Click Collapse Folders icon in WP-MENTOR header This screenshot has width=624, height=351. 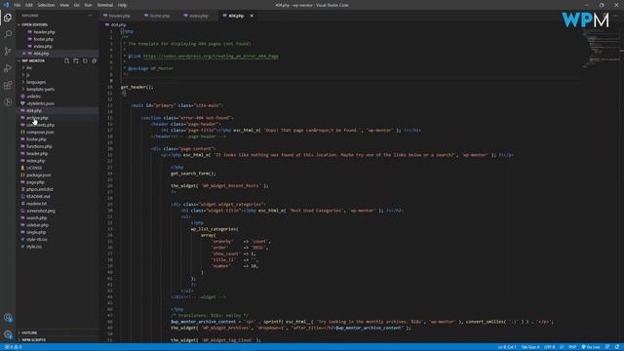(95, 60)
